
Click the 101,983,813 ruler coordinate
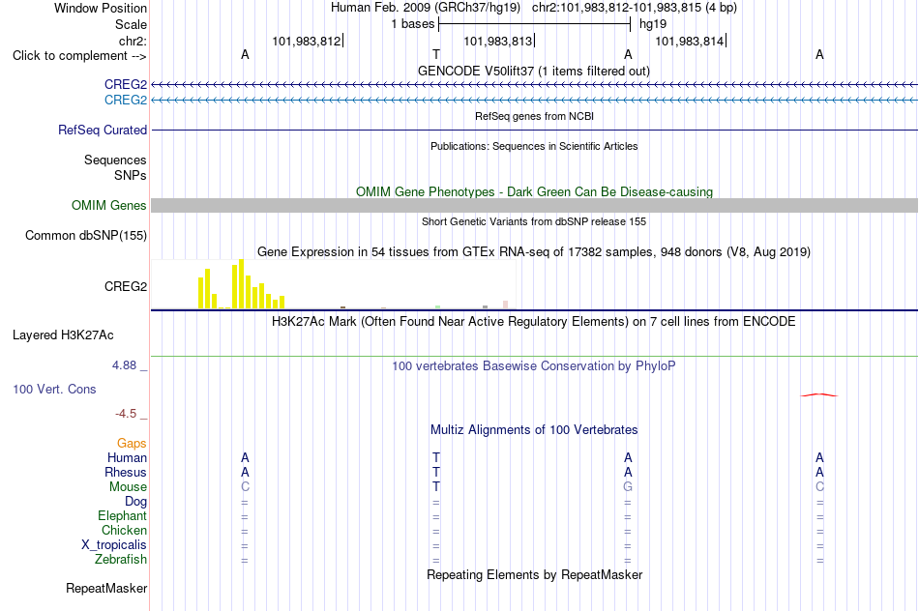pos(497,41)
